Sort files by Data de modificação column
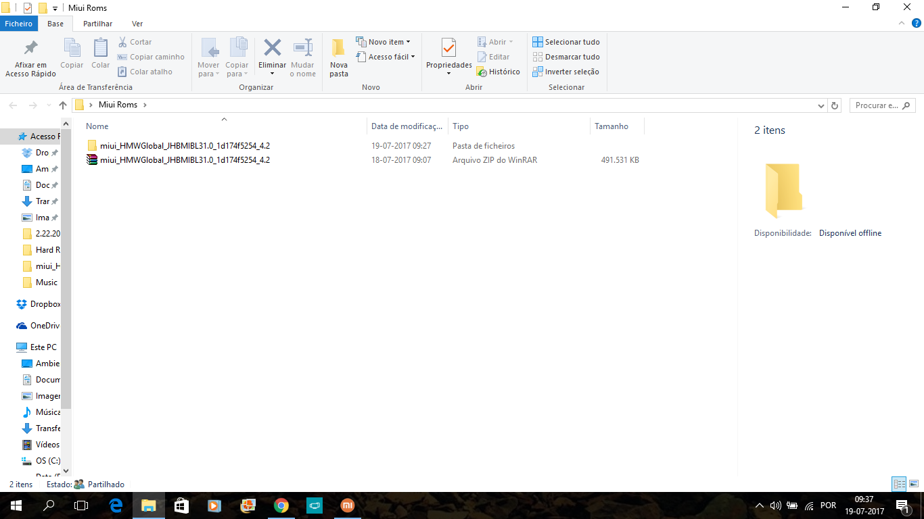924x519 pixels. coord(407,126)
